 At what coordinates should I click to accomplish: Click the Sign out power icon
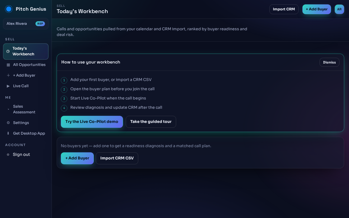click(8, 155)
